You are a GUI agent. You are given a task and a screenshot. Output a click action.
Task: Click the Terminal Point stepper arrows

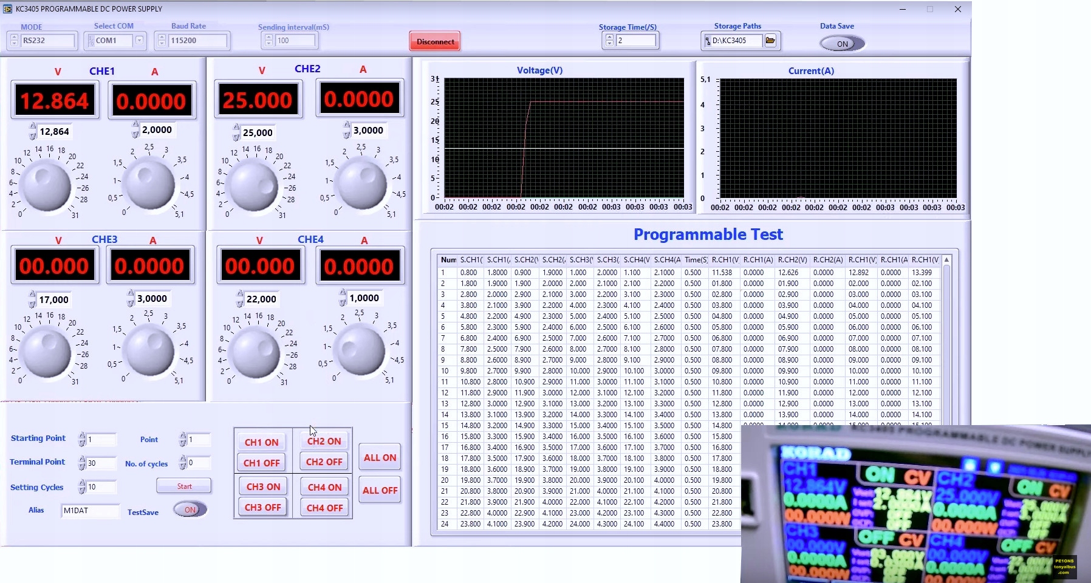82,463
